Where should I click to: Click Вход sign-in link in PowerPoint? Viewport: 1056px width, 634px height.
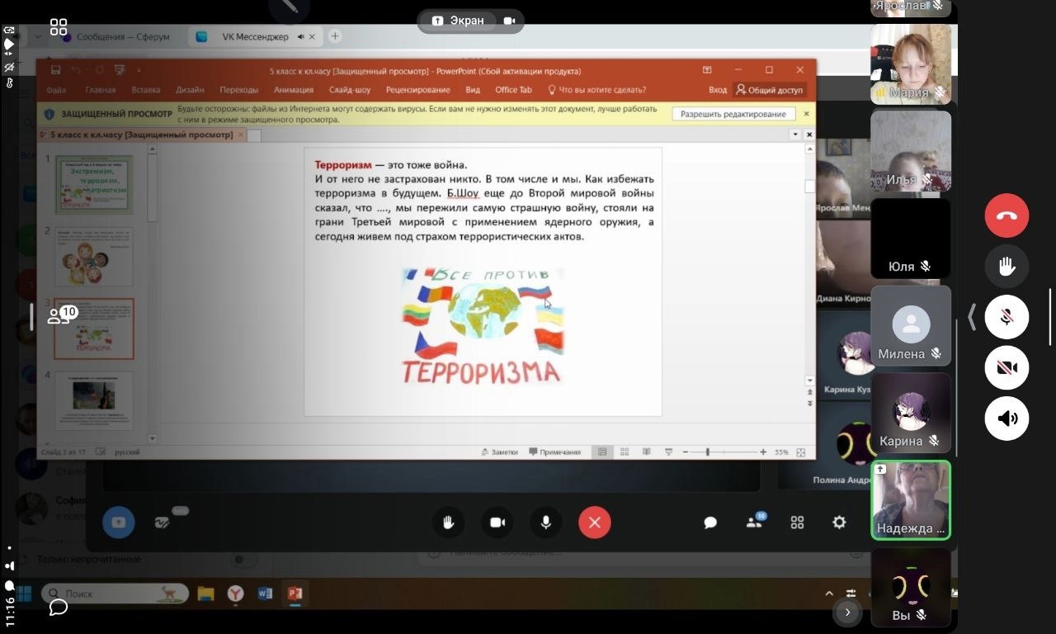[718, 90]
